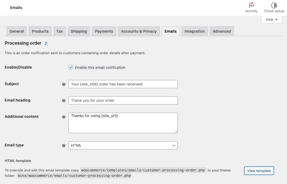Click the Additional content text area
The height and width of the screenshot is (184, 287).
[123, 123]
